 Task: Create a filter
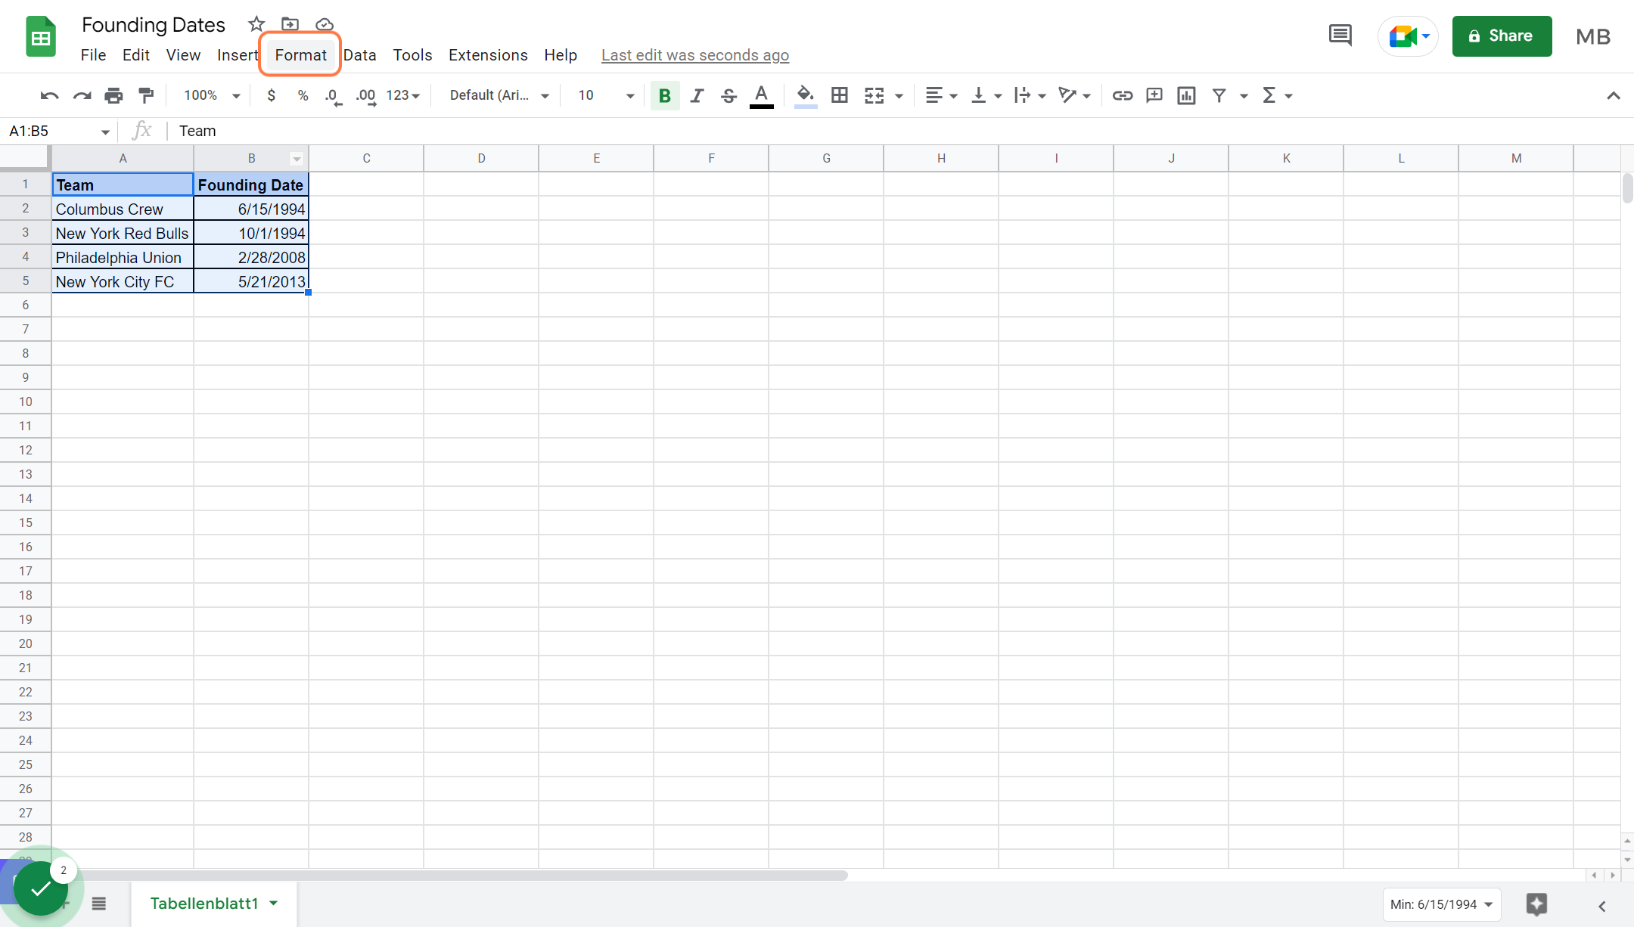tap(1219, 95)
